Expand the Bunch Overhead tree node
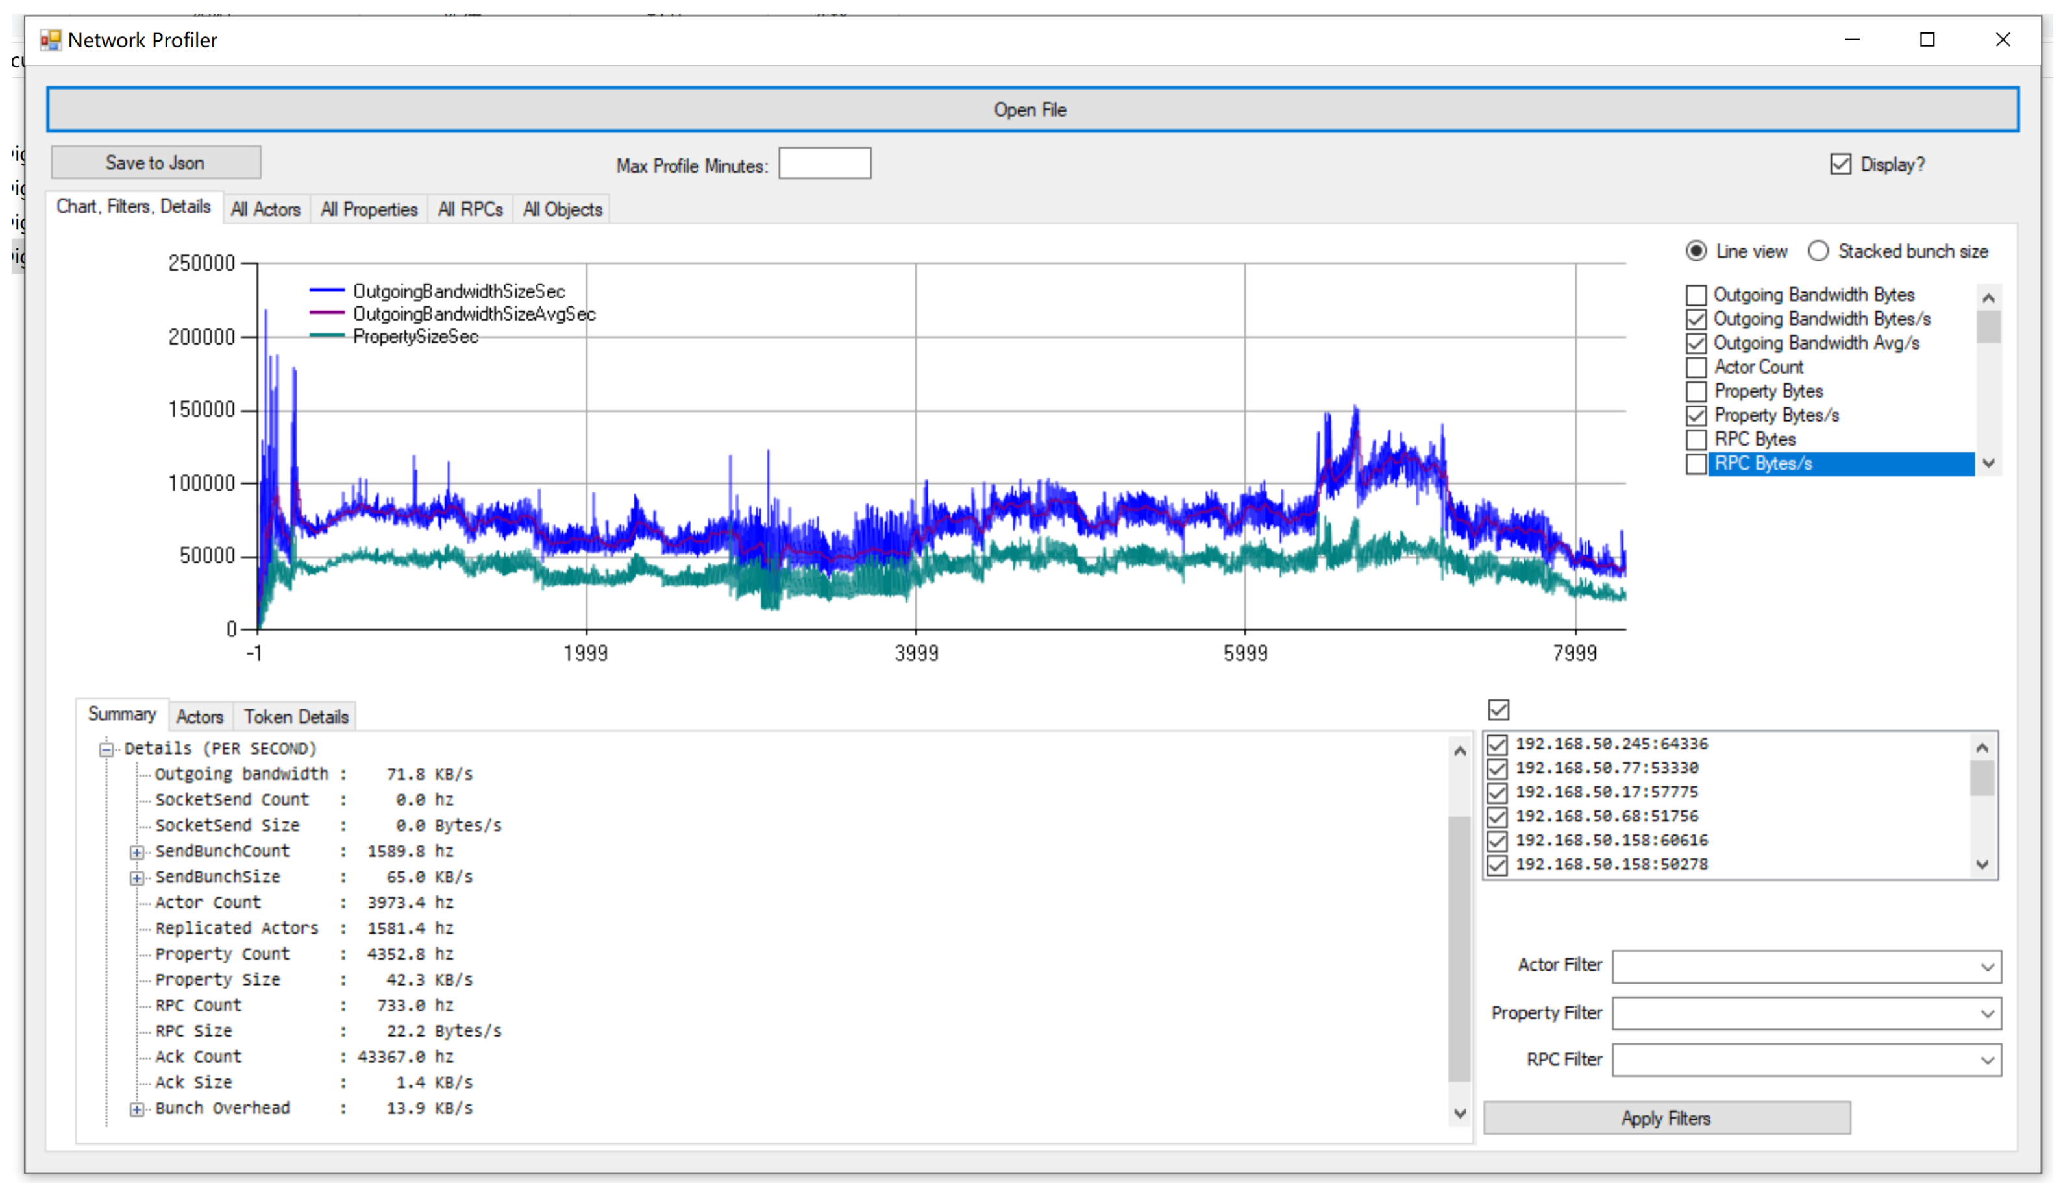 (138, 1109)
